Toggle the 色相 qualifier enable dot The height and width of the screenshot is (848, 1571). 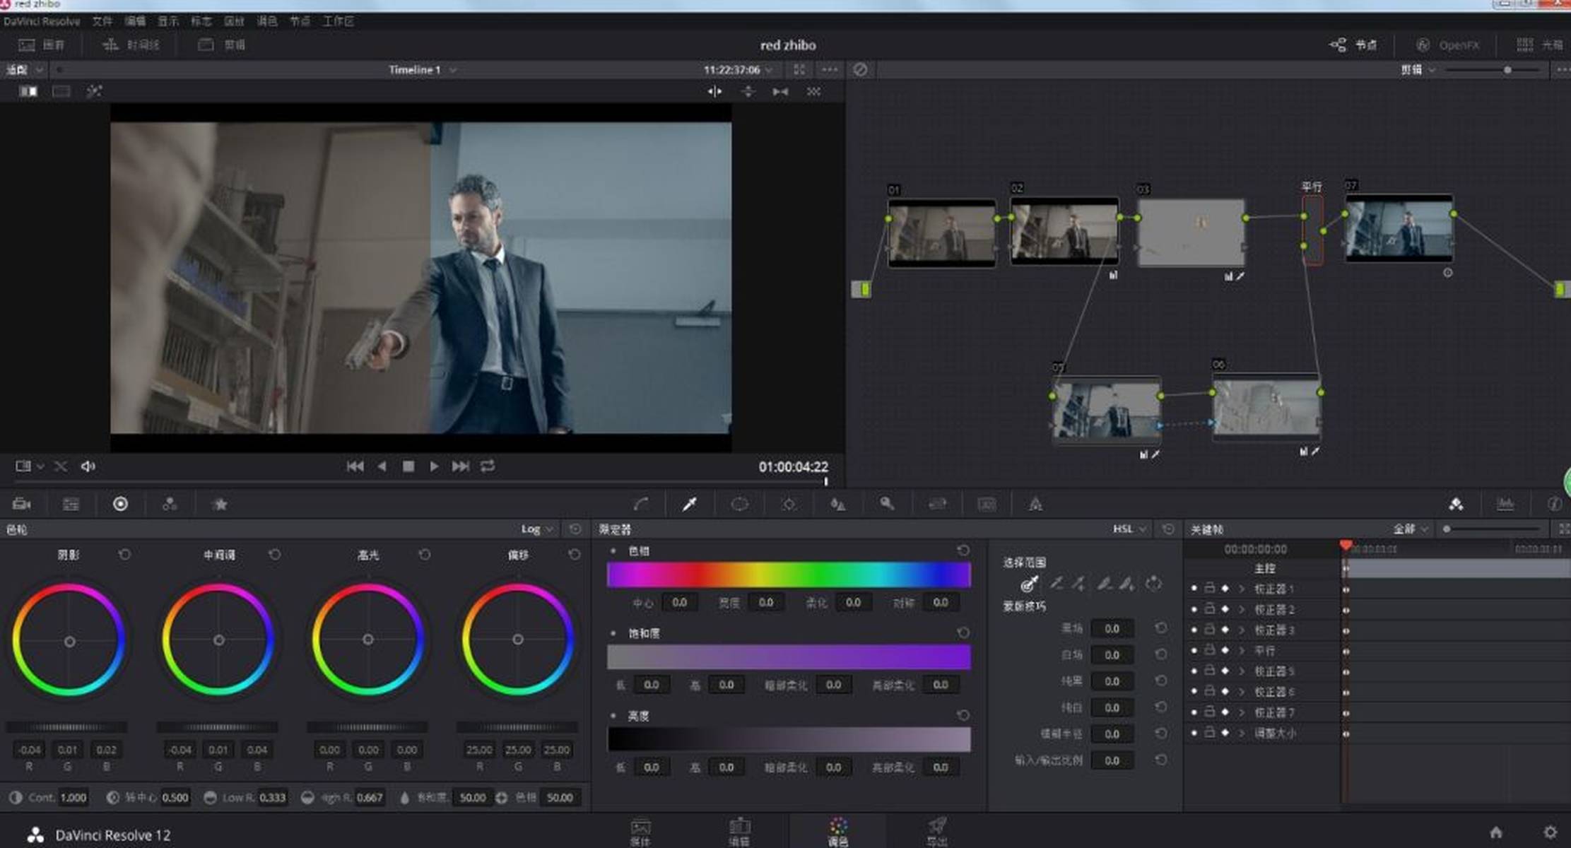pos(613,550)
